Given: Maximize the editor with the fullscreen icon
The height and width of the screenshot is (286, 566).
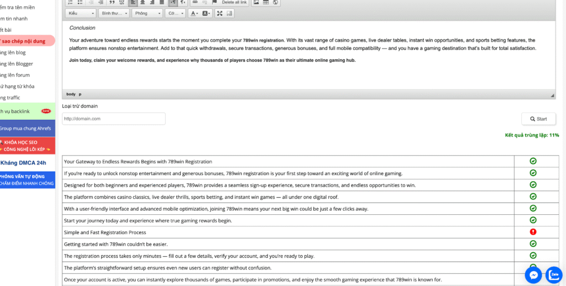Looking at the screenshot, I should click(x=219, y=13).
